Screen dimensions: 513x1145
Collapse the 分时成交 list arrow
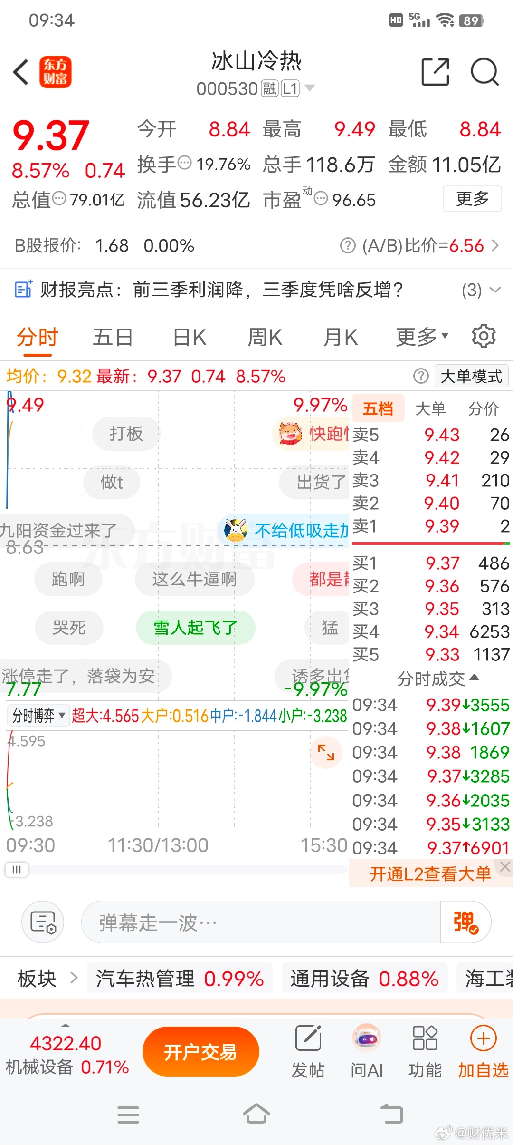(x=474, y=677)
